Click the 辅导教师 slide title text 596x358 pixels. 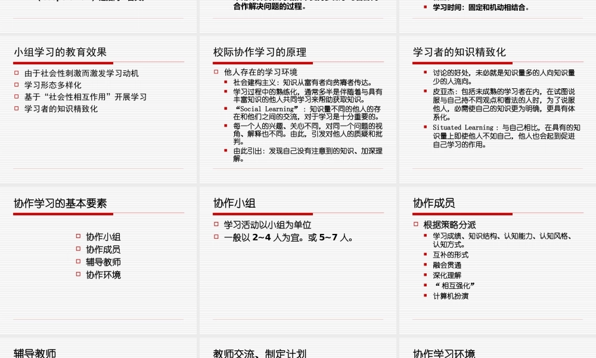36,353
